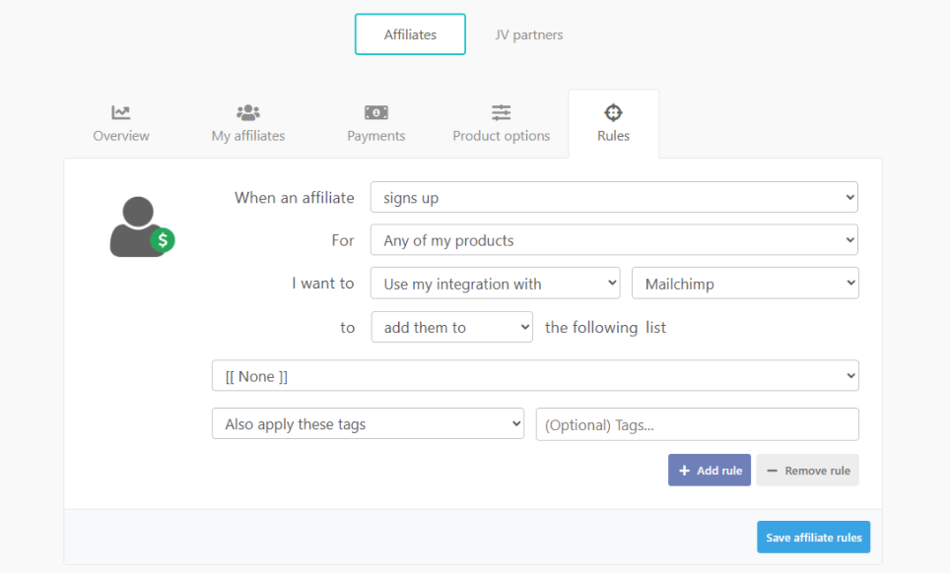
Task: Open the Overview chart icon tab
Action: [121, 112]
